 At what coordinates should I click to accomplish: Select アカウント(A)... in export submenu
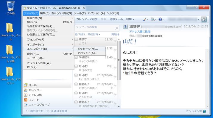(x=90, y=53)
